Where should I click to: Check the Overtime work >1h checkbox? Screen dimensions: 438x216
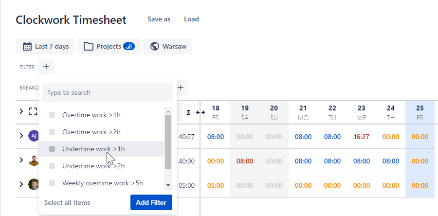point(53,115)
